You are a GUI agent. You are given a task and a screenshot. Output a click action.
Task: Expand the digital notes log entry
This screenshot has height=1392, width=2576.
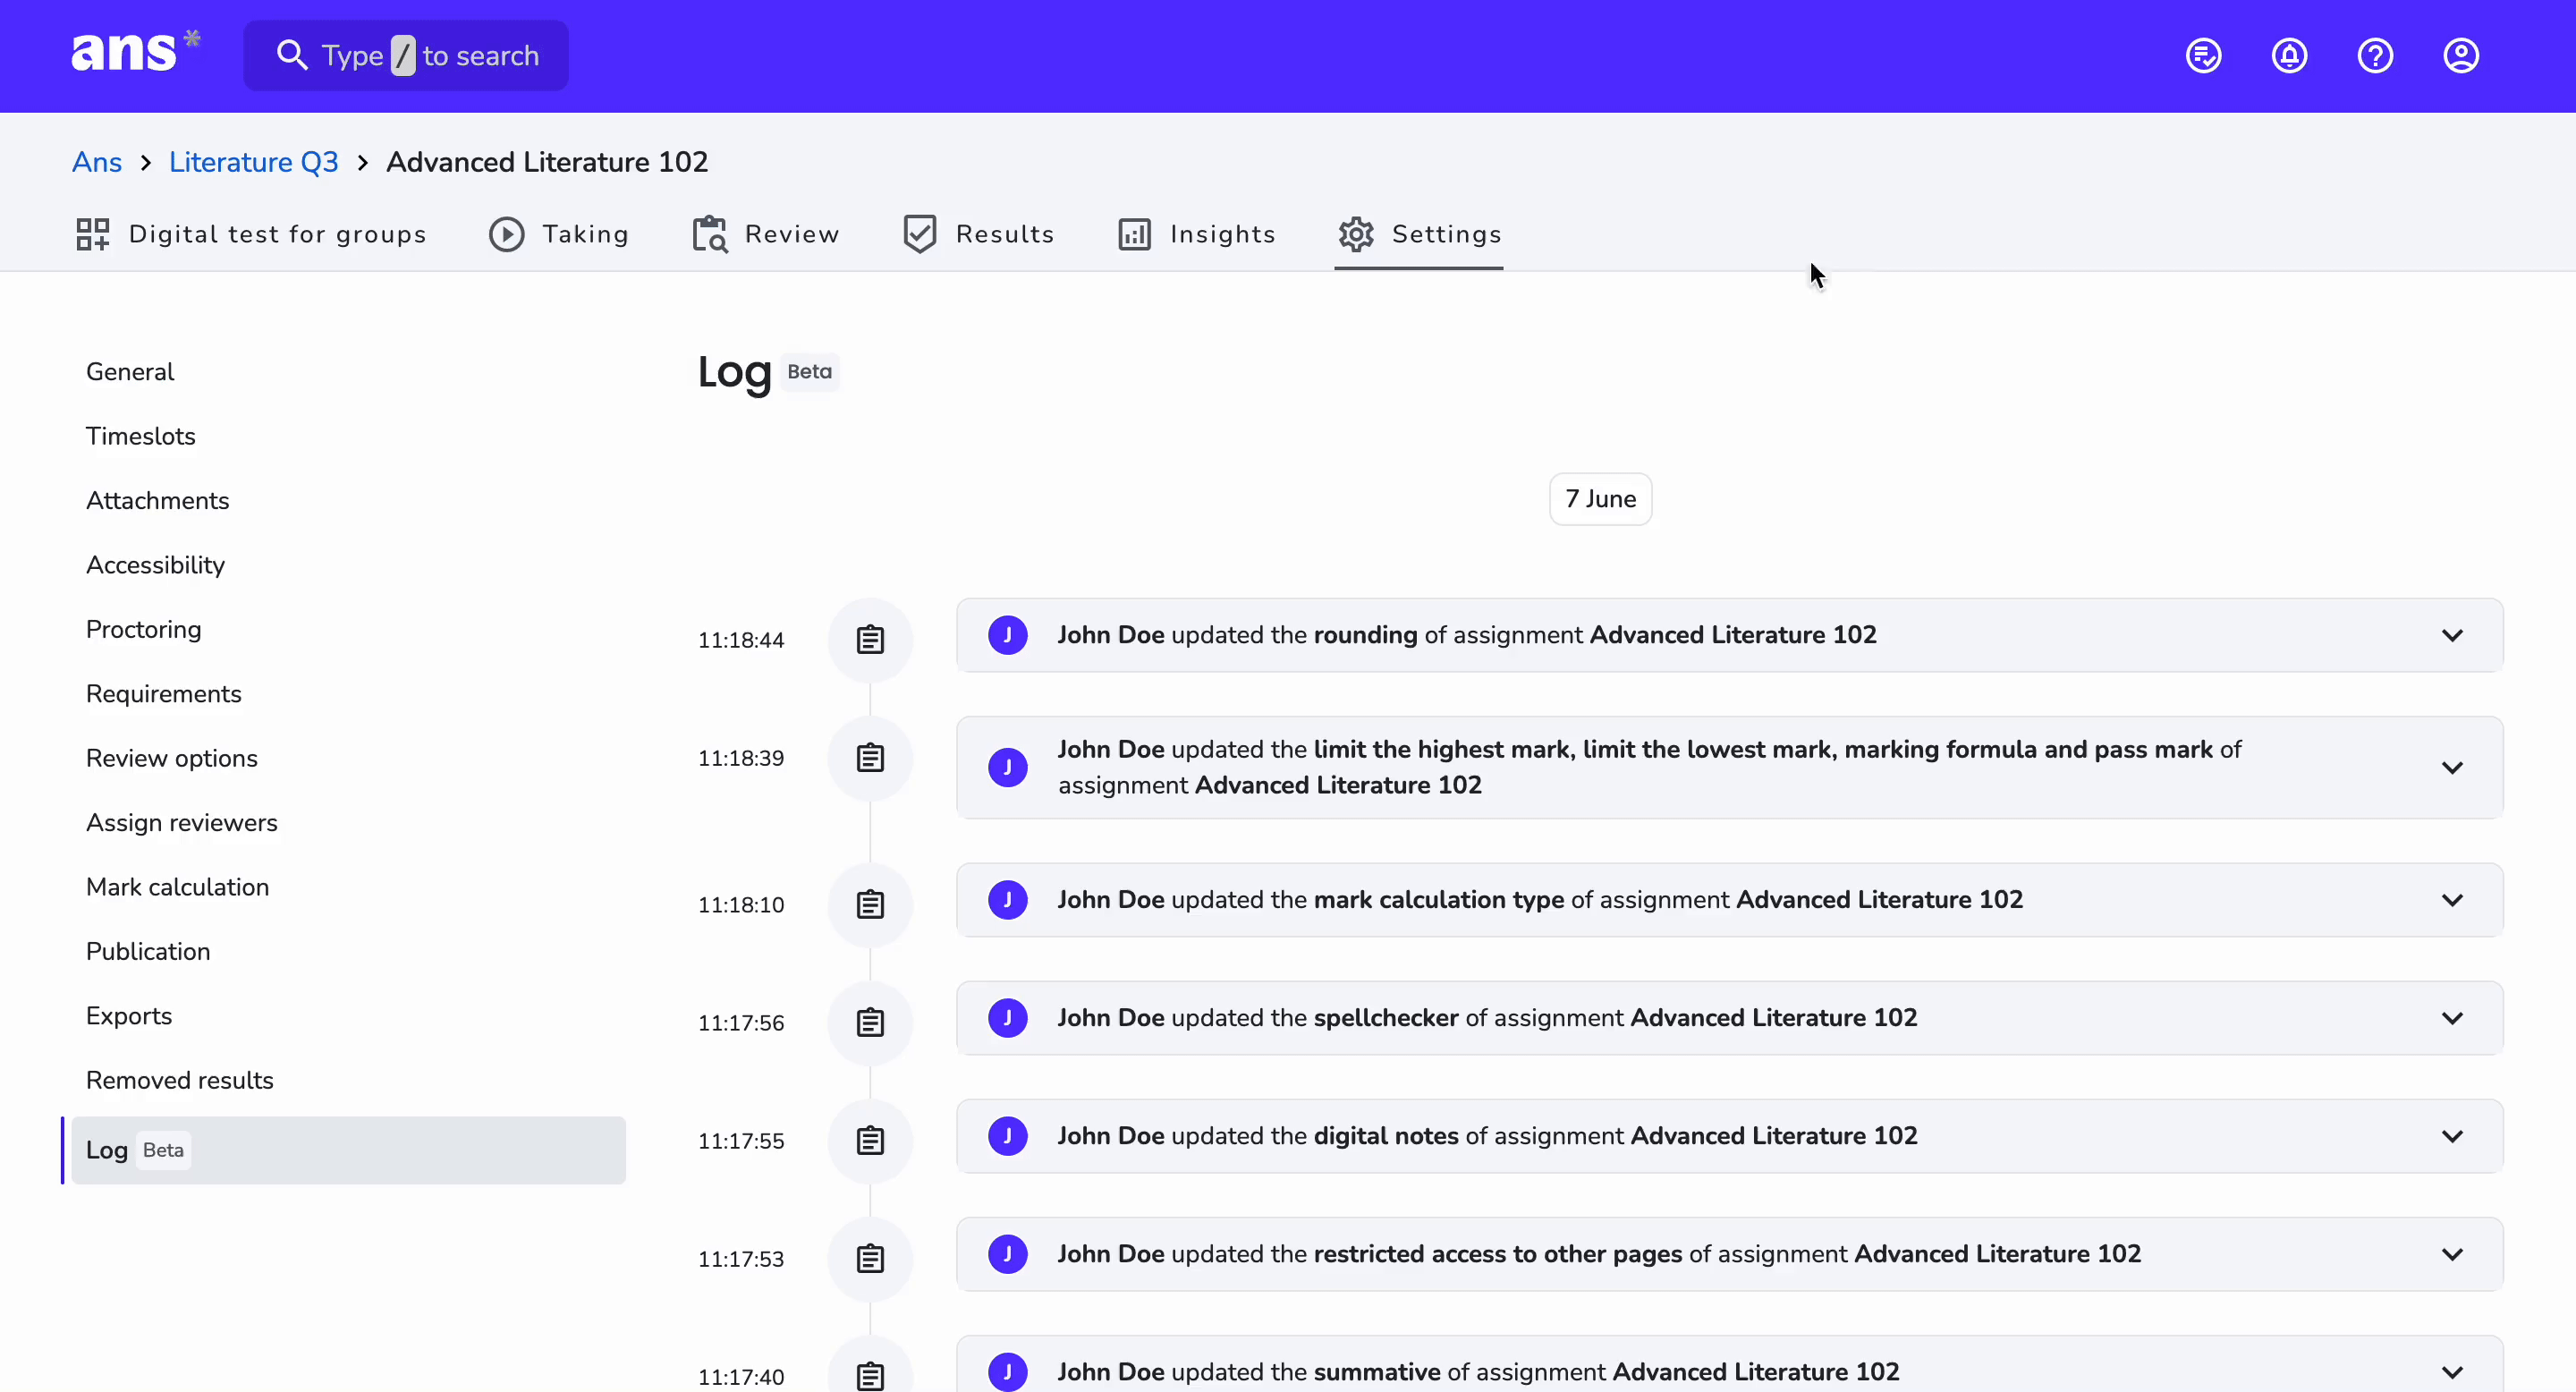coord(2452,1136)
